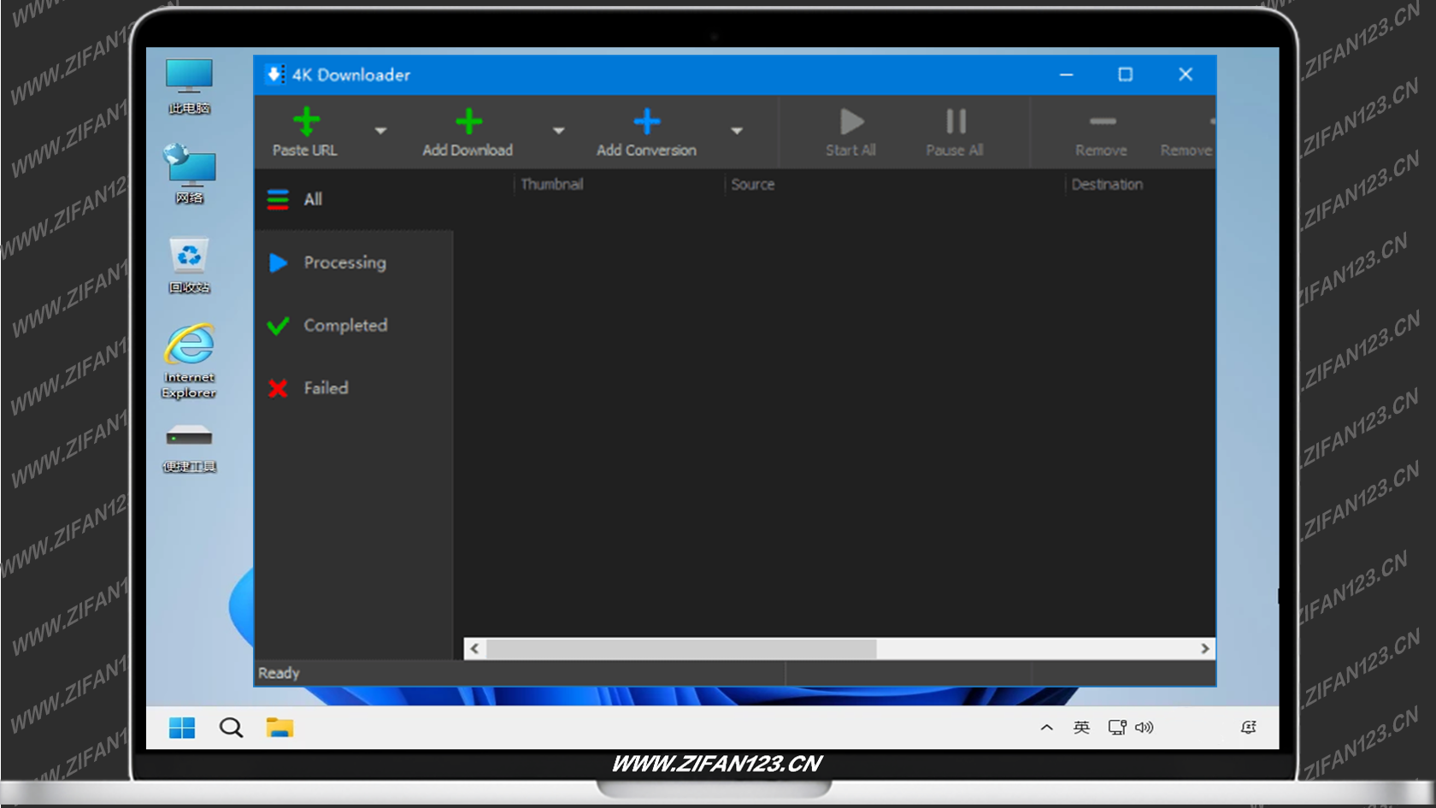The height and width of the screenshot is (808, 1436).
Task: Sort by the Thumbnail column header
Action: pos(552,184)
